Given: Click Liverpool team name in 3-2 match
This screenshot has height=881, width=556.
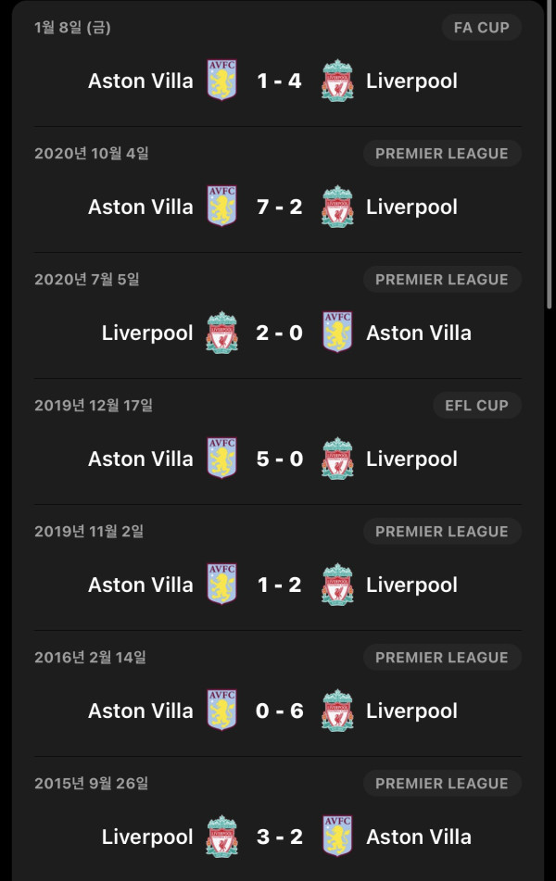Looking at the screenshot, I should click(147, 837).
